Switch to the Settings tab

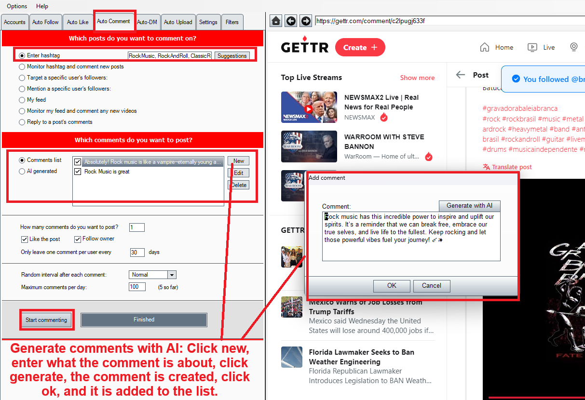point(208,22)
